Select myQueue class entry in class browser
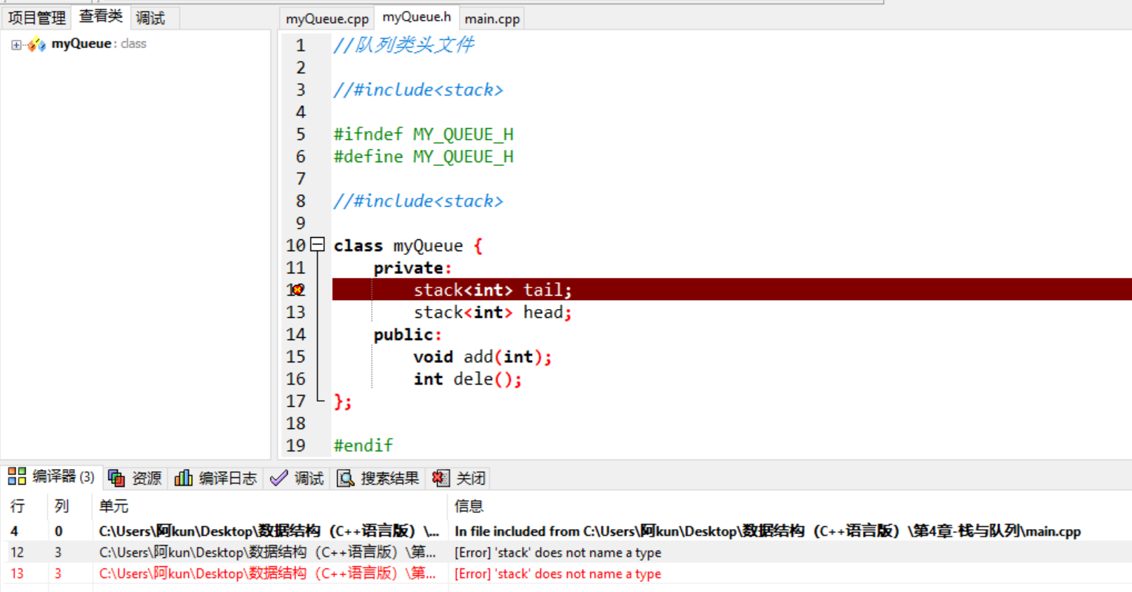 (98, 44)
